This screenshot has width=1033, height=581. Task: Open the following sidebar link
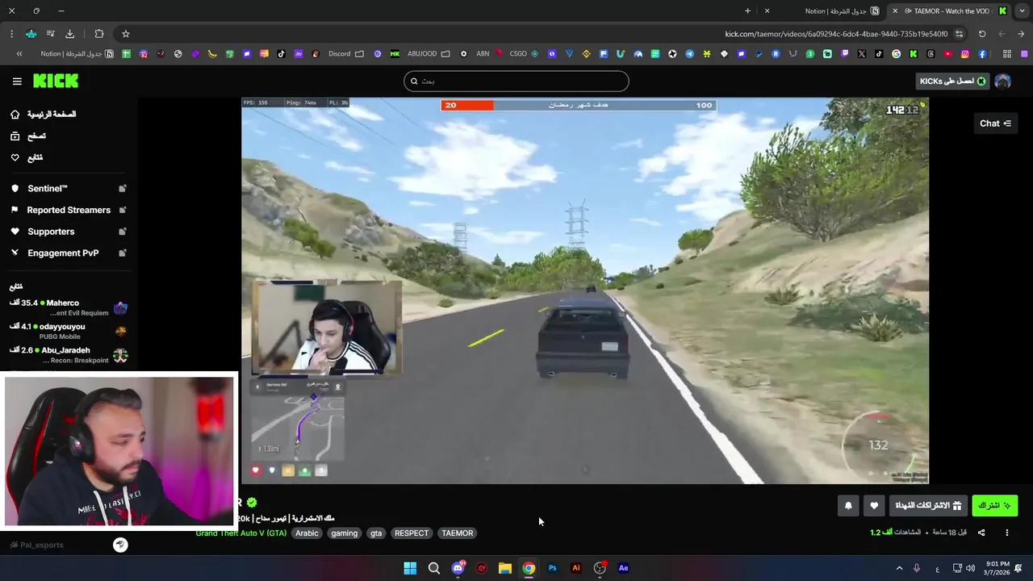(x=27, y=157)
